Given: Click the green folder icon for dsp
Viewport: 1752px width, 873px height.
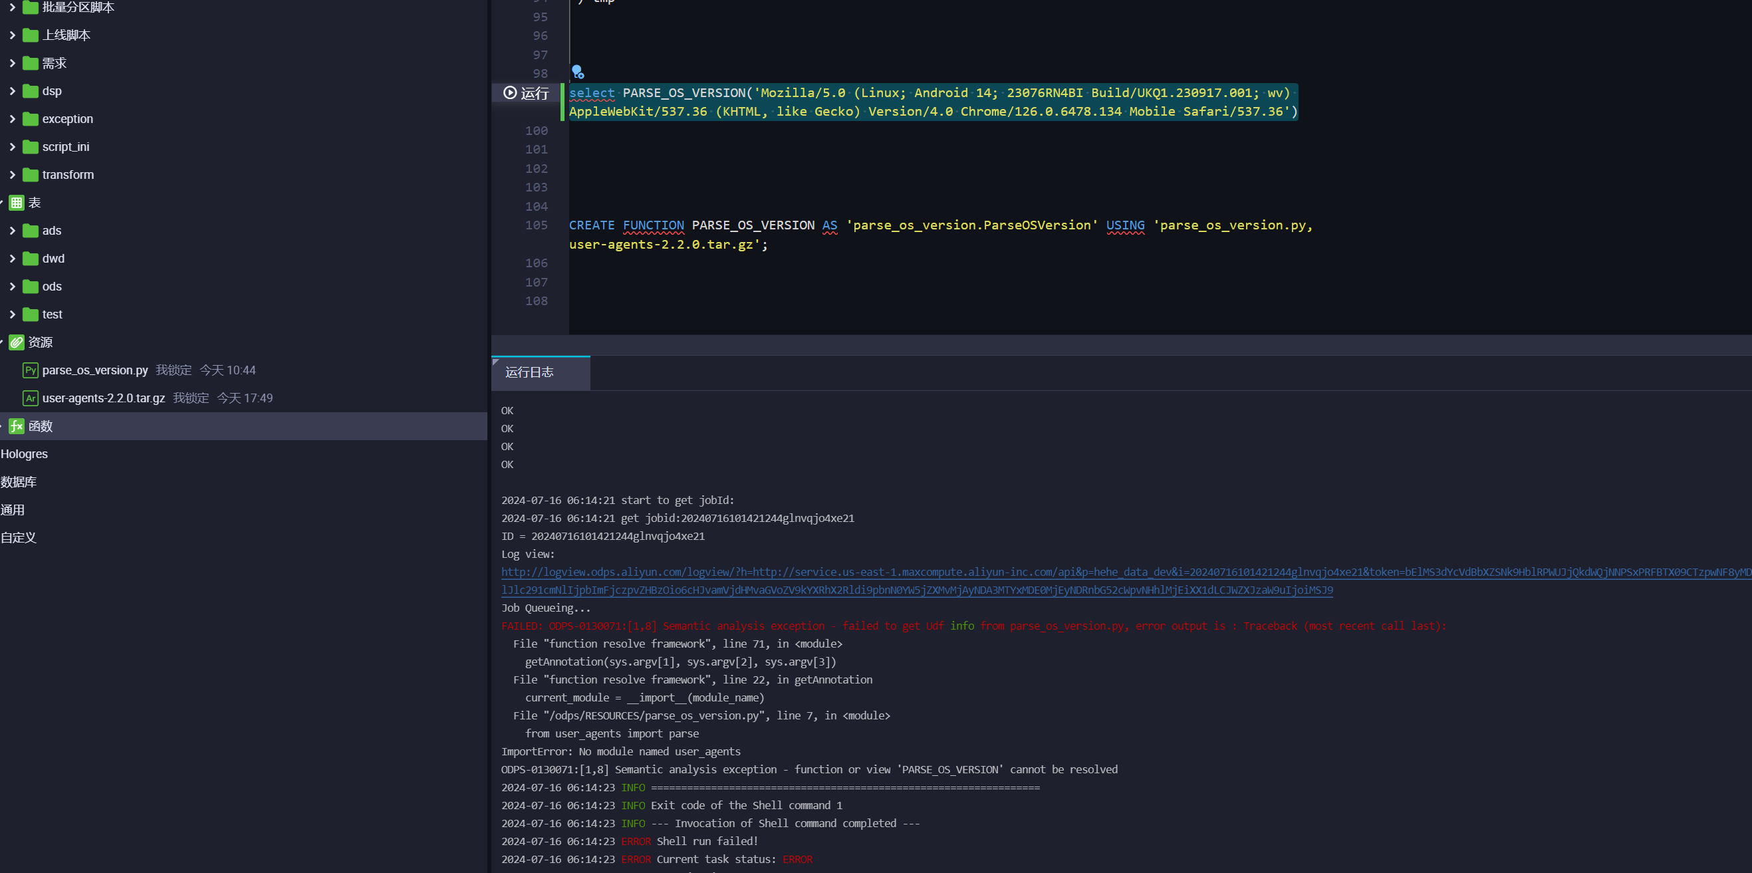Looking at the screenshot, I should tap(30, 91).
